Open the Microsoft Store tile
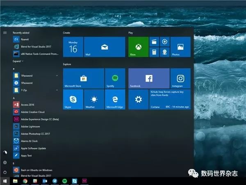Viewport: 246px width, 185px height. (x=83, y=78)
